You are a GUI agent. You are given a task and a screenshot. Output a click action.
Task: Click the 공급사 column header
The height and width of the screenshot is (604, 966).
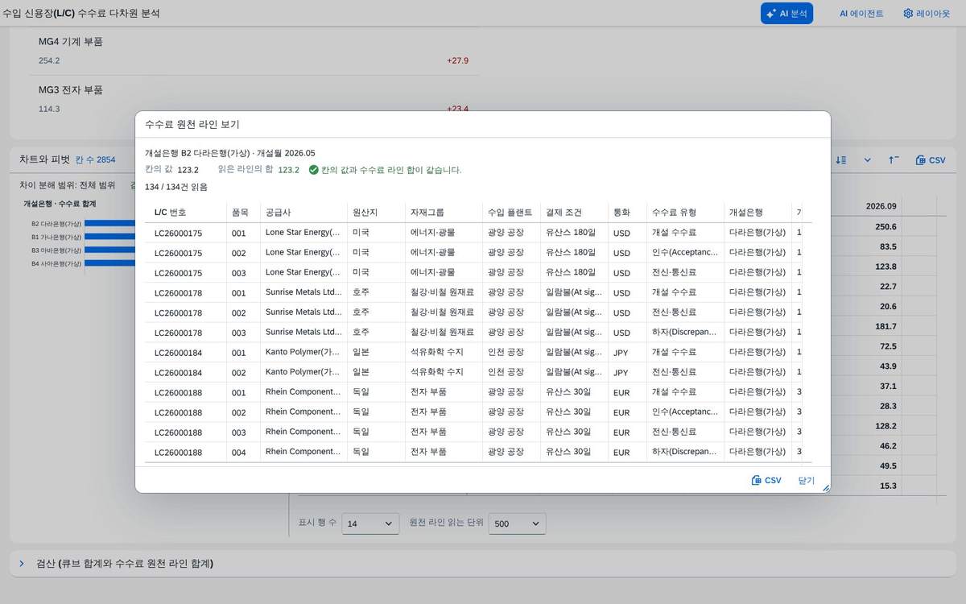tap(303, 212)
